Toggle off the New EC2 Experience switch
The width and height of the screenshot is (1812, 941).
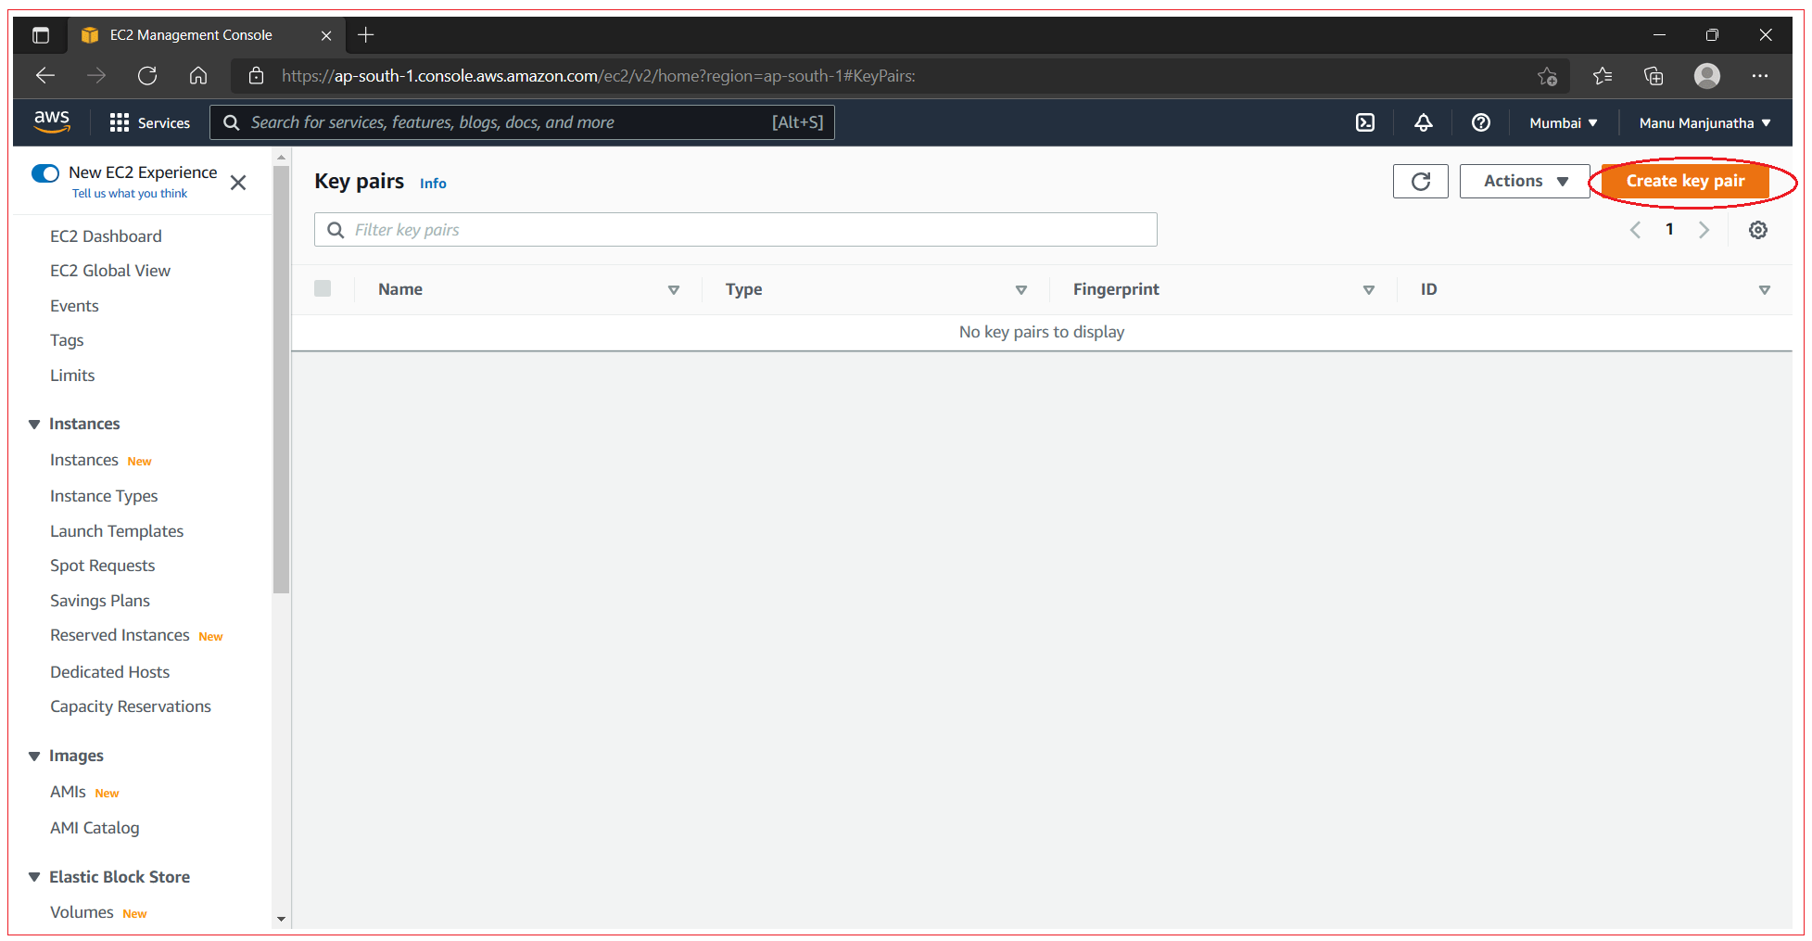[x=45, y=173]
